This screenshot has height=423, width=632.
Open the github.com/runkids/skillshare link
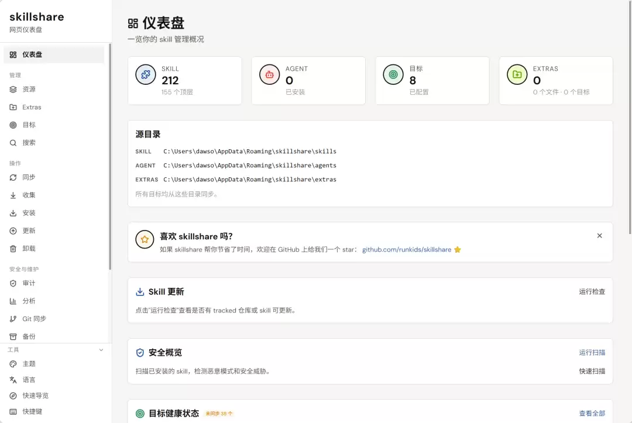pyautogui.click(x=407, y=249)
